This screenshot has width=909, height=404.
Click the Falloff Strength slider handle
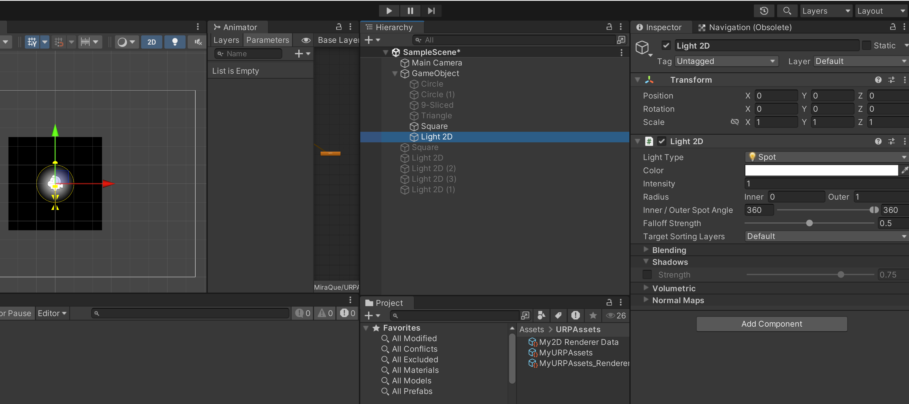pyautogui.click(x=809, y=223)
